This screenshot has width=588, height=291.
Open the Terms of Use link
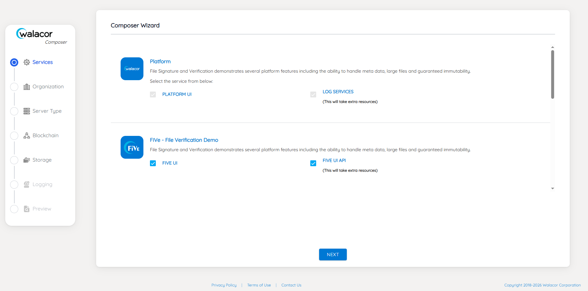click(259, 285)
